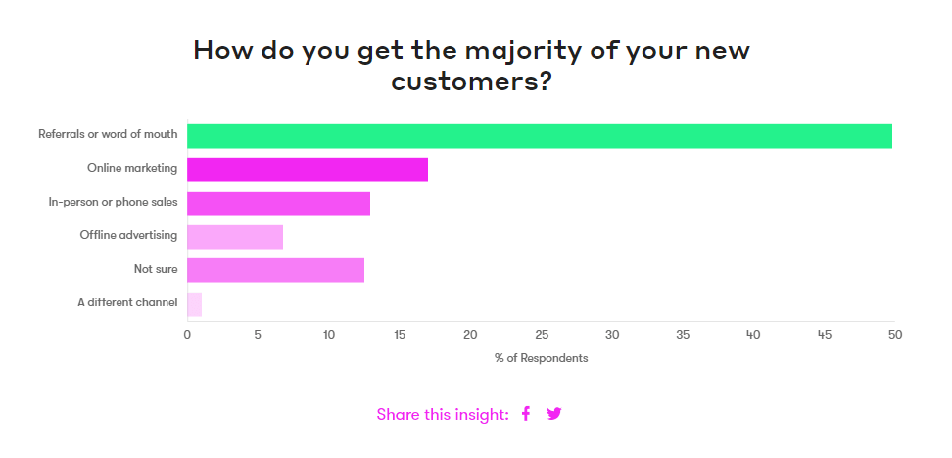Click the 'Offline advertising' axis label
The width and height of the screenshot is (952, 458).
128,235
